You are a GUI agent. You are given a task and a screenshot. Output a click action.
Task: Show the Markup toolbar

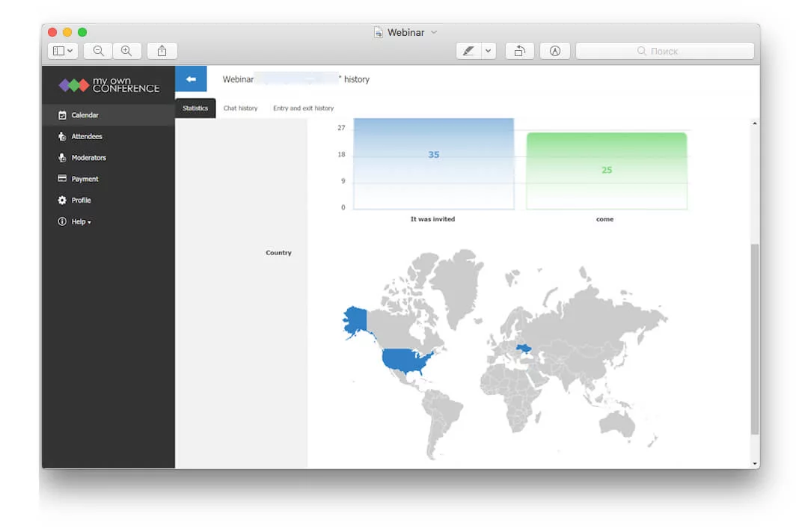point(555,51)
